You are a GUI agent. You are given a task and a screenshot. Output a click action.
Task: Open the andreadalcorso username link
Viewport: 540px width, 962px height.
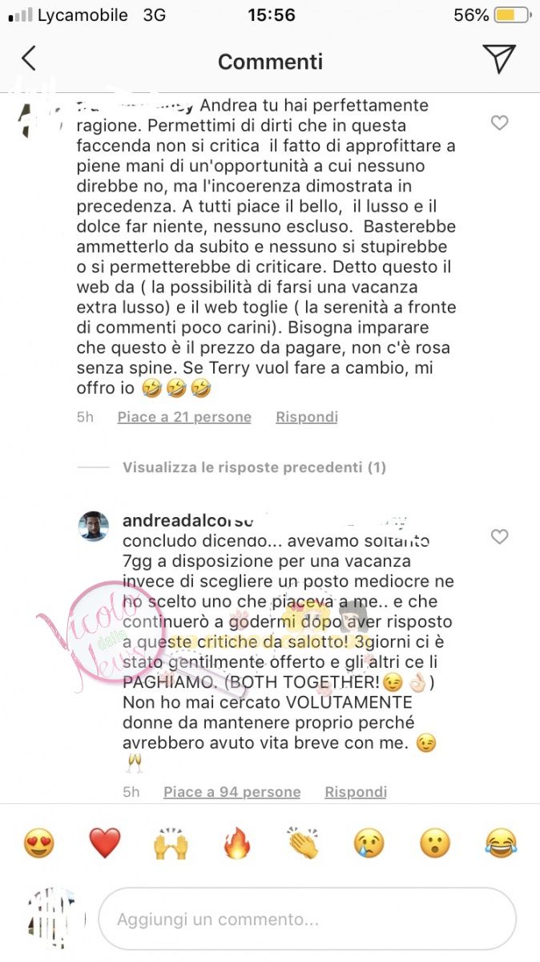tap(187, 521)
